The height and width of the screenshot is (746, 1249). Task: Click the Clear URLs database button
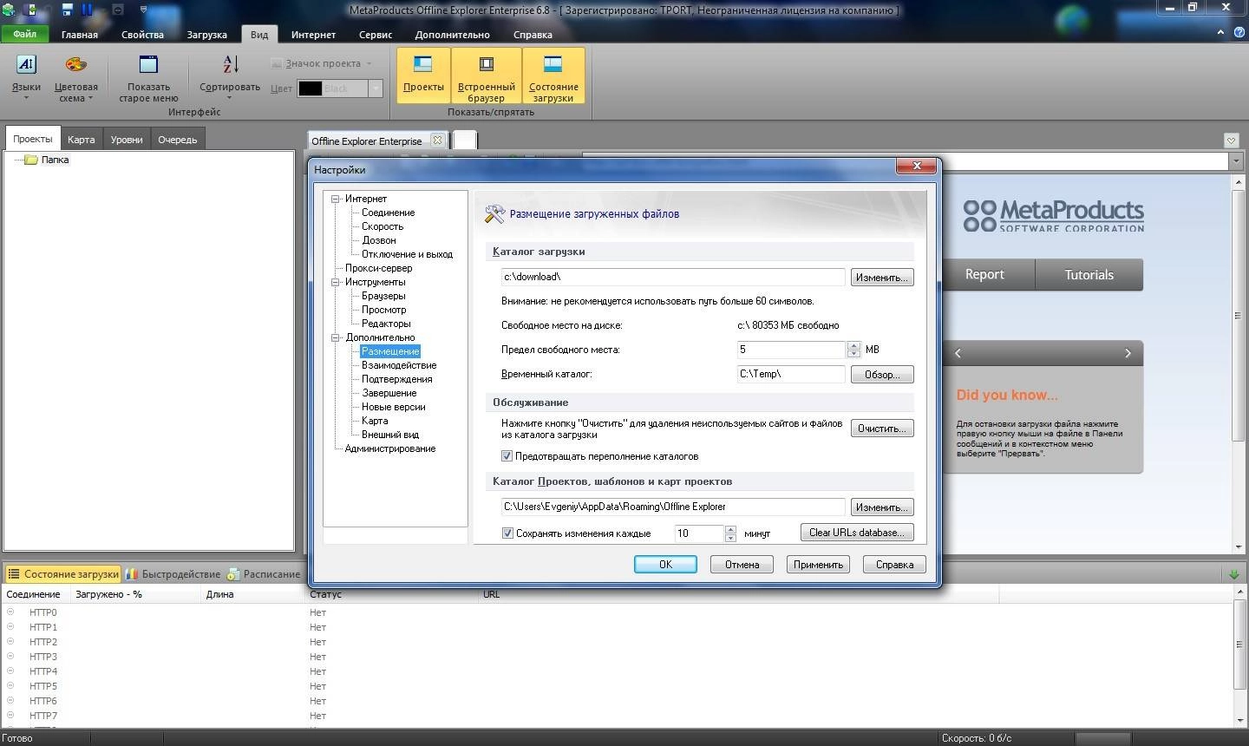point(857,533)
